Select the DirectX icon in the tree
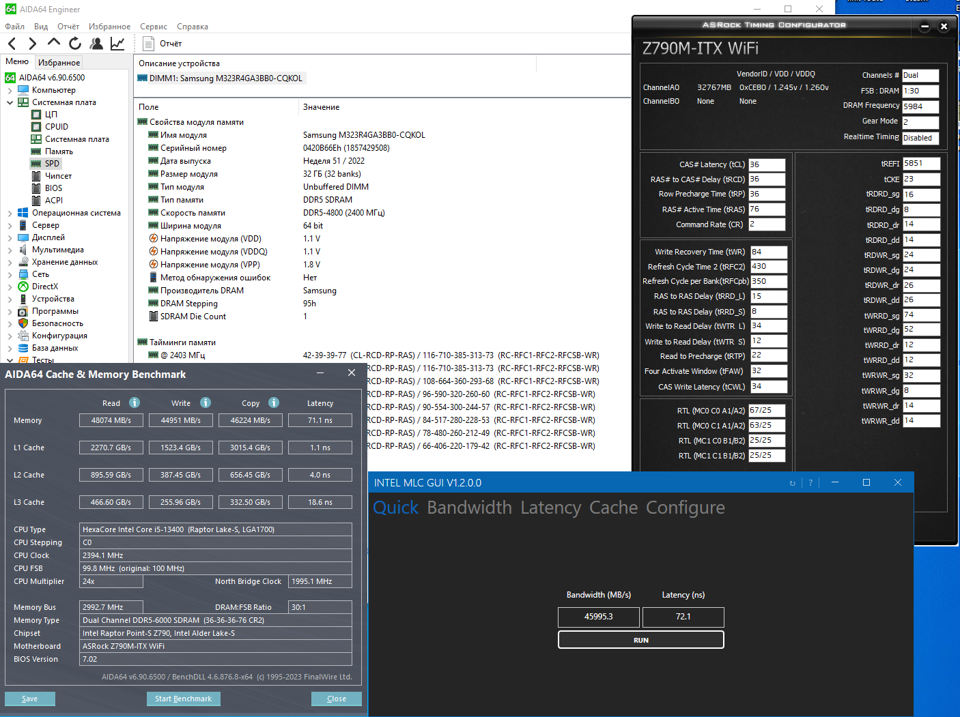This screenshot has height=717, width=960. tap(23, 287)
